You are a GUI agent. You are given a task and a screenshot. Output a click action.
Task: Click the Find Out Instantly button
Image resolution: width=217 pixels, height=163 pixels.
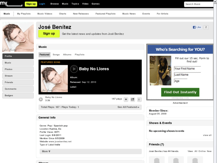tap(180, 92)
